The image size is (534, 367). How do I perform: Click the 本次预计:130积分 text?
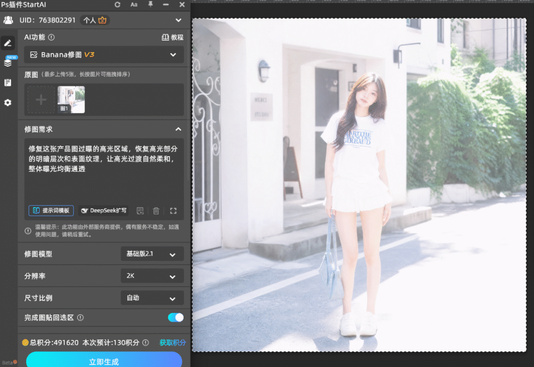coord(111,343)
